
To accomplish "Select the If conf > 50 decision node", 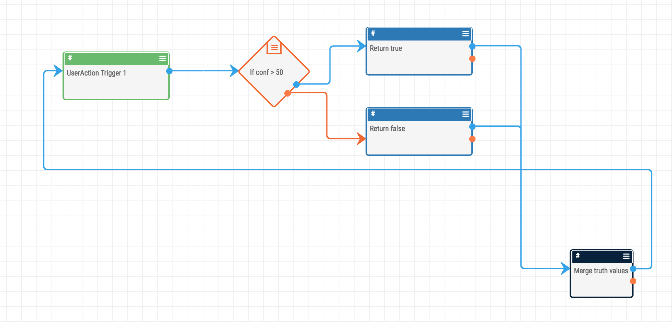I will click(x=266, y=72).
